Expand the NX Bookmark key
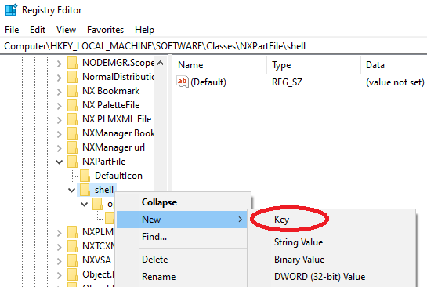The image size is (427, 287). tap(60, 92)
